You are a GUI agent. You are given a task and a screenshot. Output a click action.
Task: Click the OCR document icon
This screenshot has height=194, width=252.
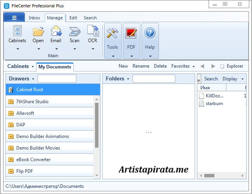[93, 31]
